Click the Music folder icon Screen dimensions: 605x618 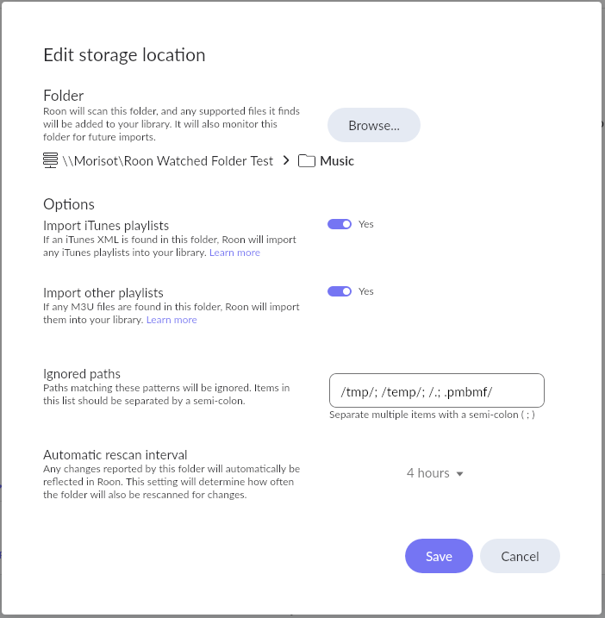(x=306, y=161)
